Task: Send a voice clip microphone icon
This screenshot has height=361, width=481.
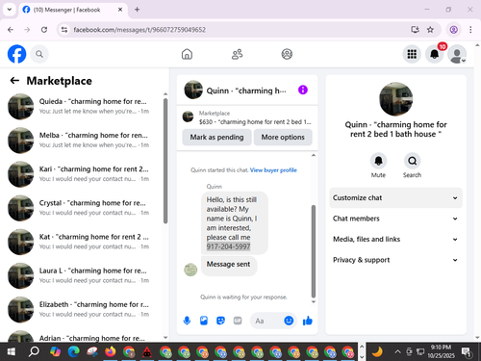Action: tap(187, 321)
